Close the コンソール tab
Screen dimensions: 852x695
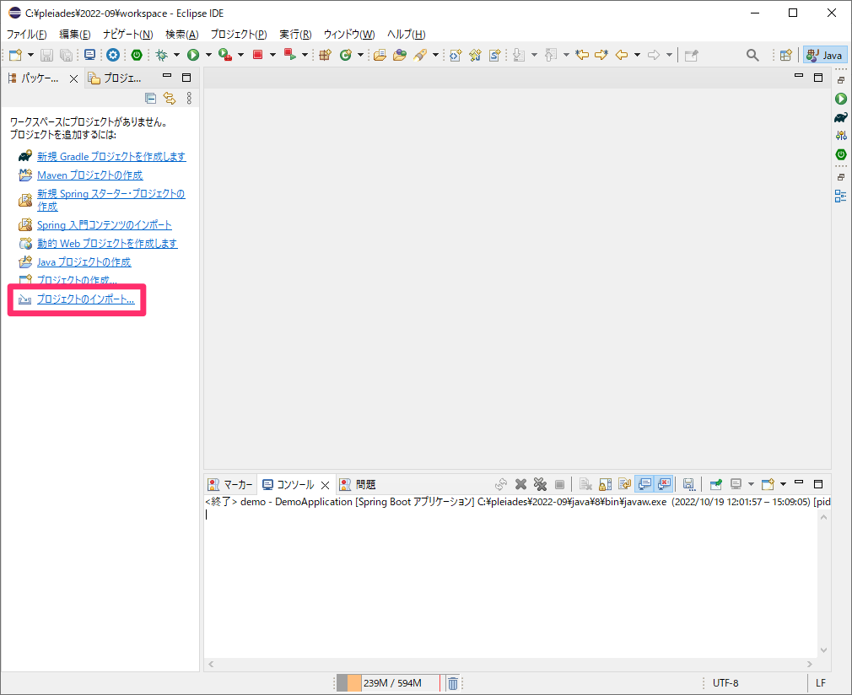[325, 485]
